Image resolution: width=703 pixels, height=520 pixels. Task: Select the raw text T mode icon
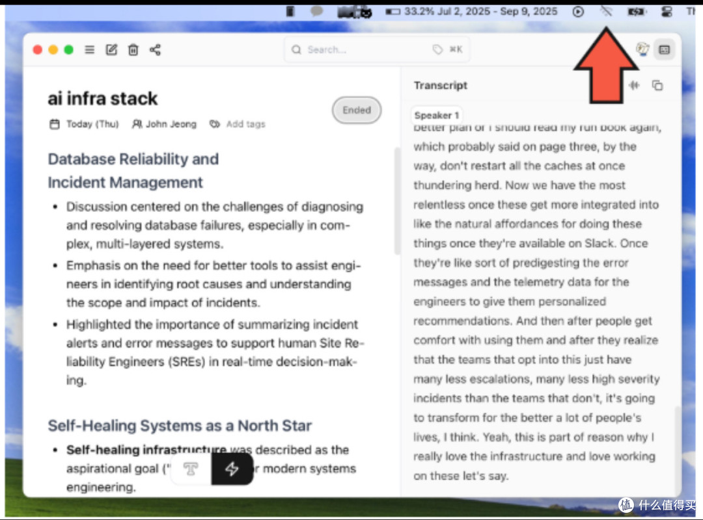191,469
